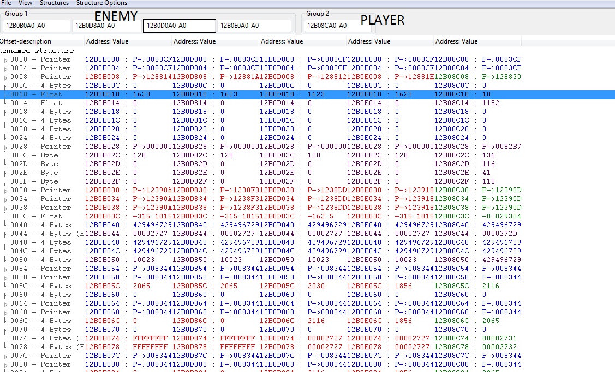Image resolution: width=615 pixels, height=372 pixels.
Task: Expand the 0030 Pointer row
Action: click(6, 191)
